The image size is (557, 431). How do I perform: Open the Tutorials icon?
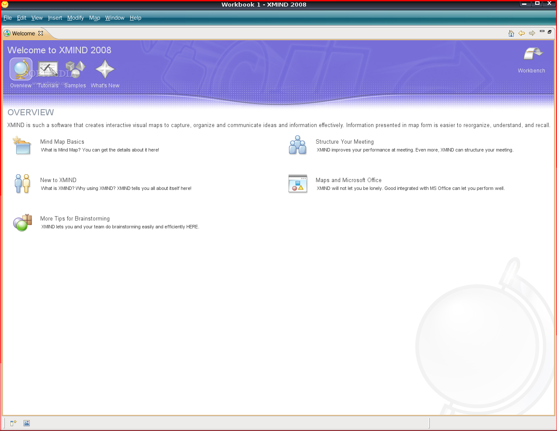pos(48,69)
